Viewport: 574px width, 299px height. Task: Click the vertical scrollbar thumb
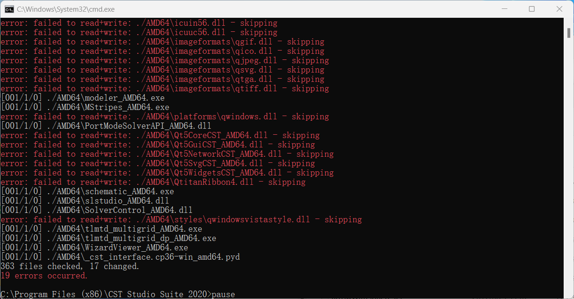569,33
